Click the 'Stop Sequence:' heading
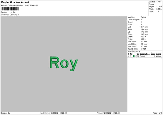This screenshot has height=115, width=163. pyautogui.click(x=134, y=51)
